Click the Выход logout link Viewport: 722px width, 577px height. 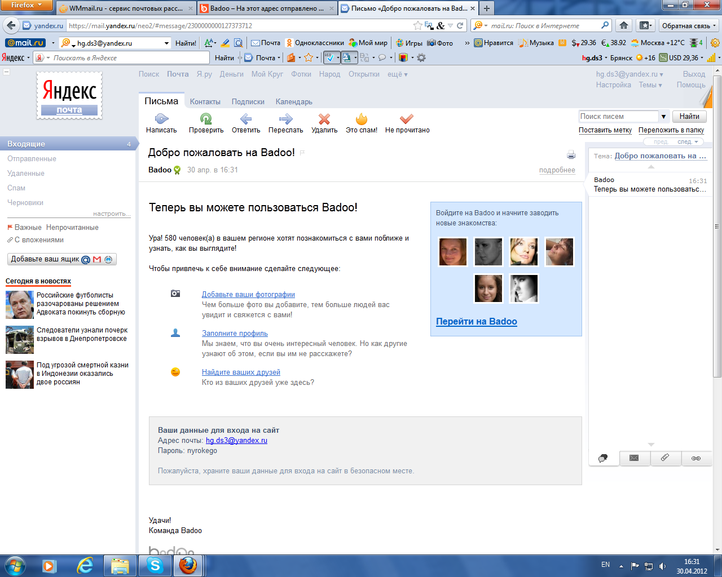694,74
